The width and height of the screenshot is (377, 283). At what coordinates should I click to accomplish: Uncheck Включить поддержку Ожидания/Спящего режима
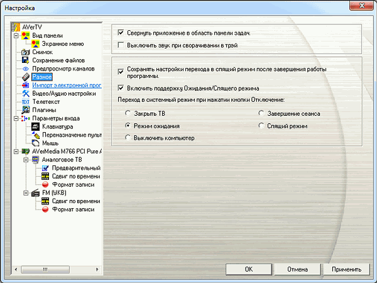coord(121,88)
